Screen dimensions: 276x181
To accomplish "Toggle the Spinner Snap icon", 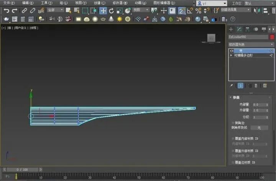I will tap(206, 11).
